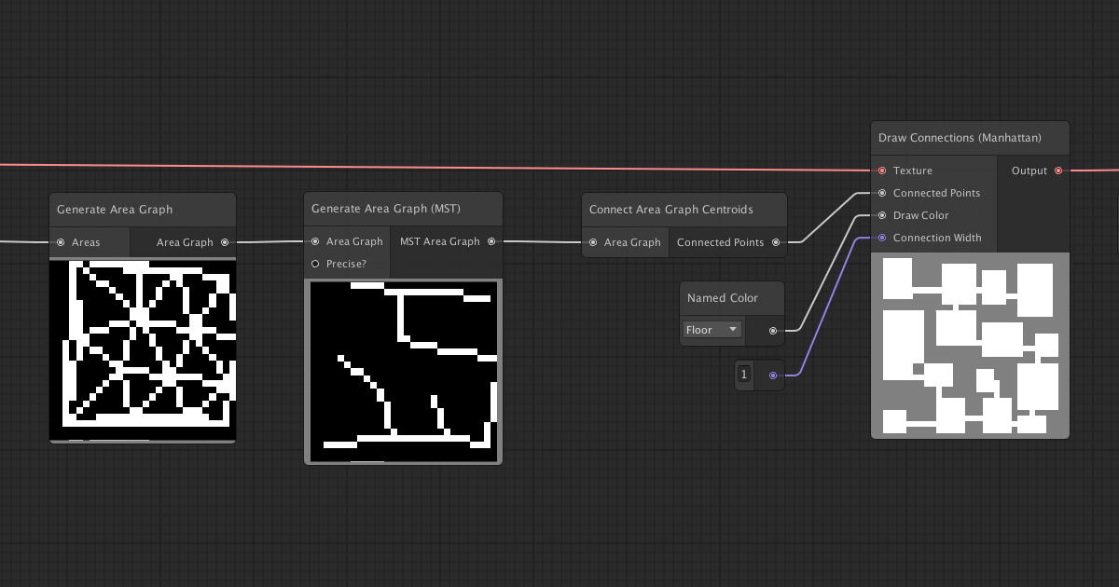
Task: Click the MST Area Graph output socket
Action: (491, 240)
